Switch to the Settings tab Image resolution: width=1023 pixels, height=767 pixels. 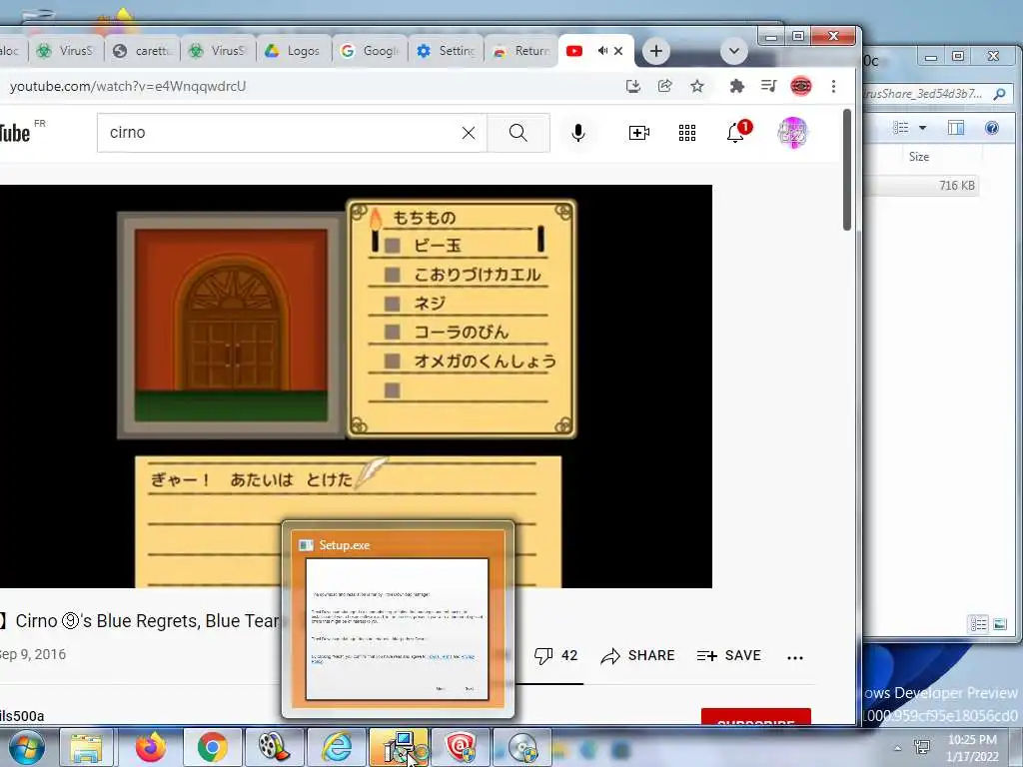(x=447, y=51)
